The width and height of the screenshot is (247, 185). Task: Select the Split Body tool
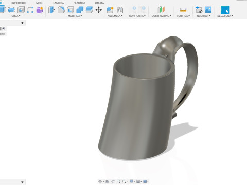click(x=89, y=10)
